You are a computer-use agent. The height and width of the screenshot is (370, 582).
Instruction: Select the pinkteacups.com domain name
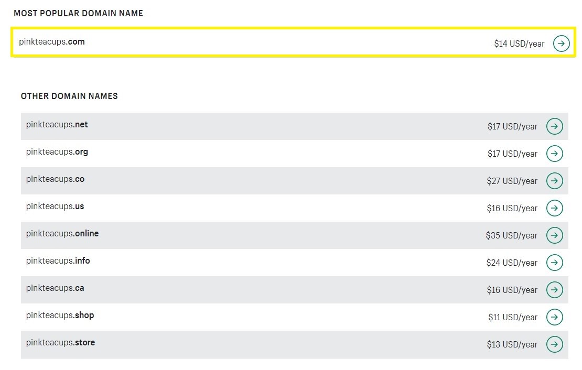coord(52,41)
